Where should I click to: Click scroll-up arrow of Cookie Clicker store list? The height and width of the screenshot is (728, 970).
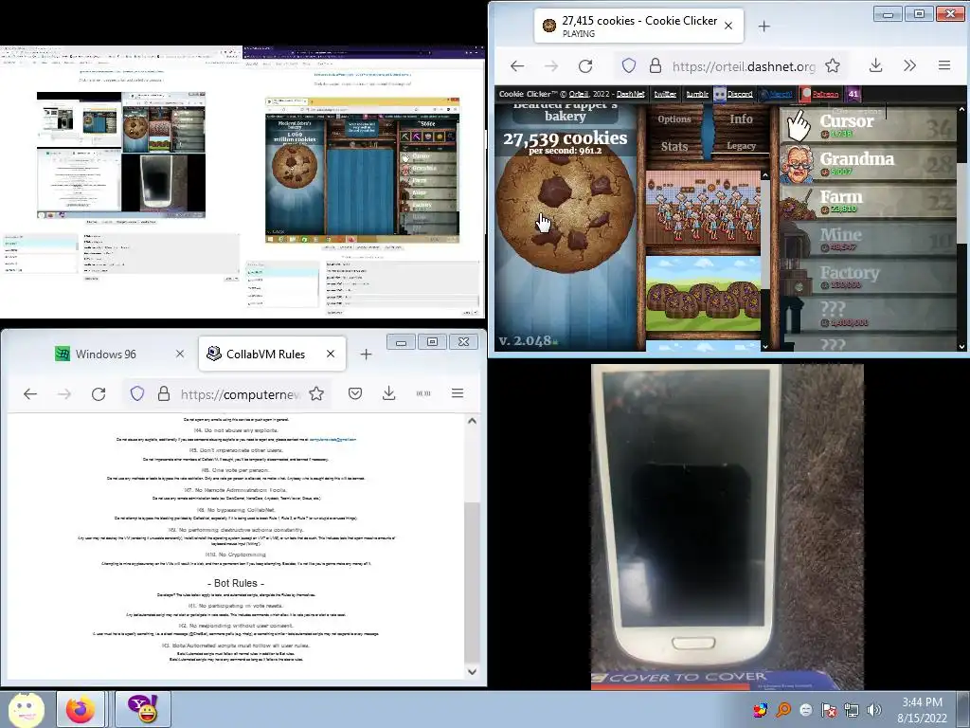tap(962, 109)
